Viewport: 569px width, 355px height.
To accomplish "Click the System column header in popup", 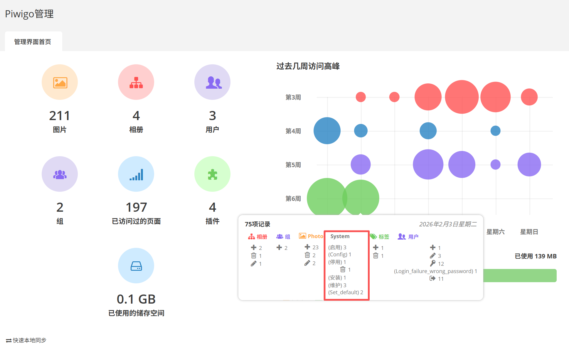I will click(x=340, y=236).
